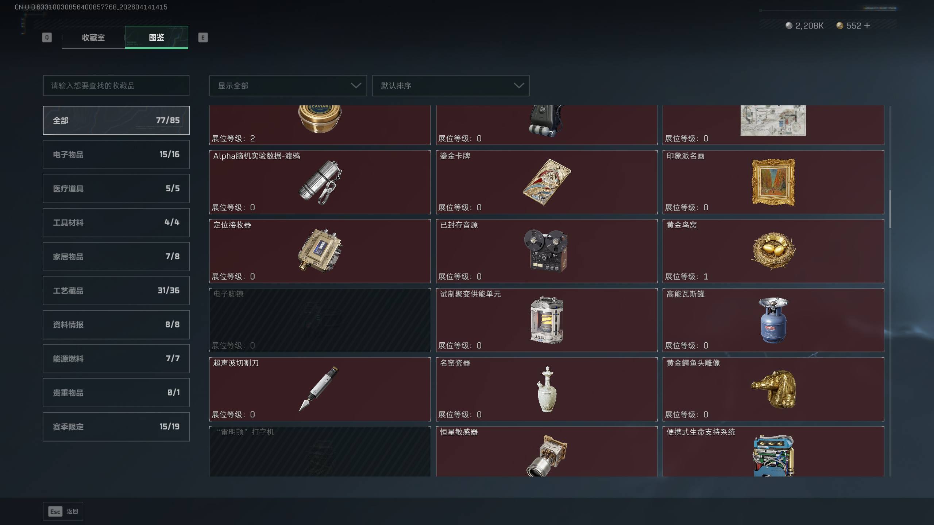Viewport: 934px width, 525px height.
Task: Select the 名窑瓷器 porcelain vase icon
Action: (547, 389)
